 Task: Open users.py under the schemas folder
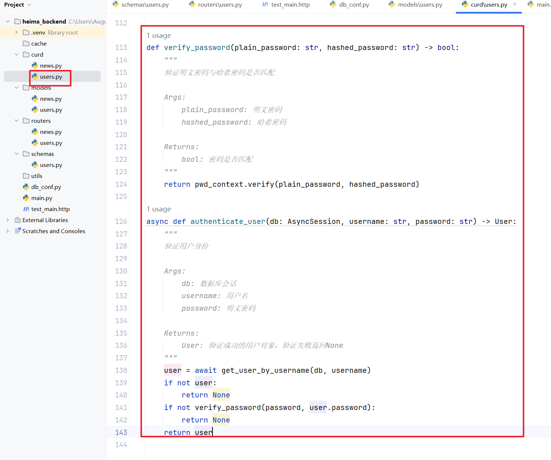pyautogui.click(x=51, y=165)
